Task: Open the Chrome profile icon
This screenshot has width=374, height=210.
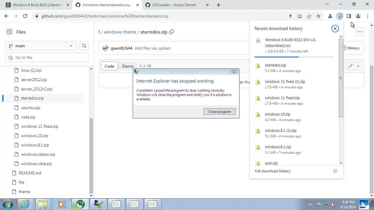Action: pyautogui.click(x=358, y=16)
